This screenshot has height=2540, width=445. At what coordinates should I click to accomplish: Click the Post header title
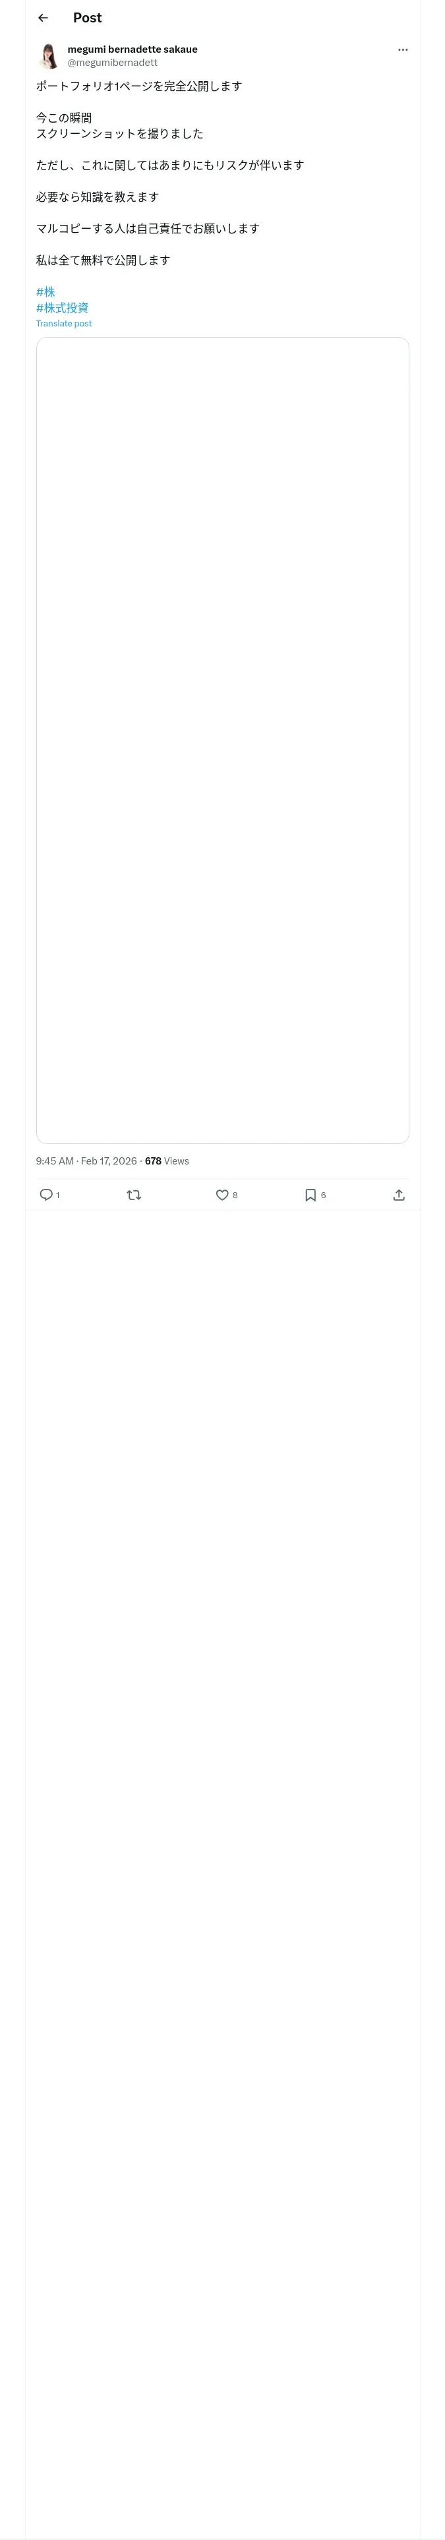[87, 18]
